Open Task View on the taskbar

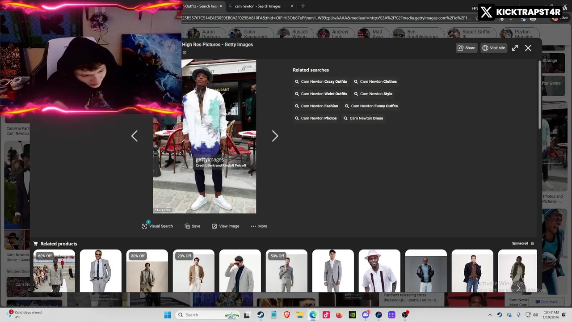[x=247, y=315]
